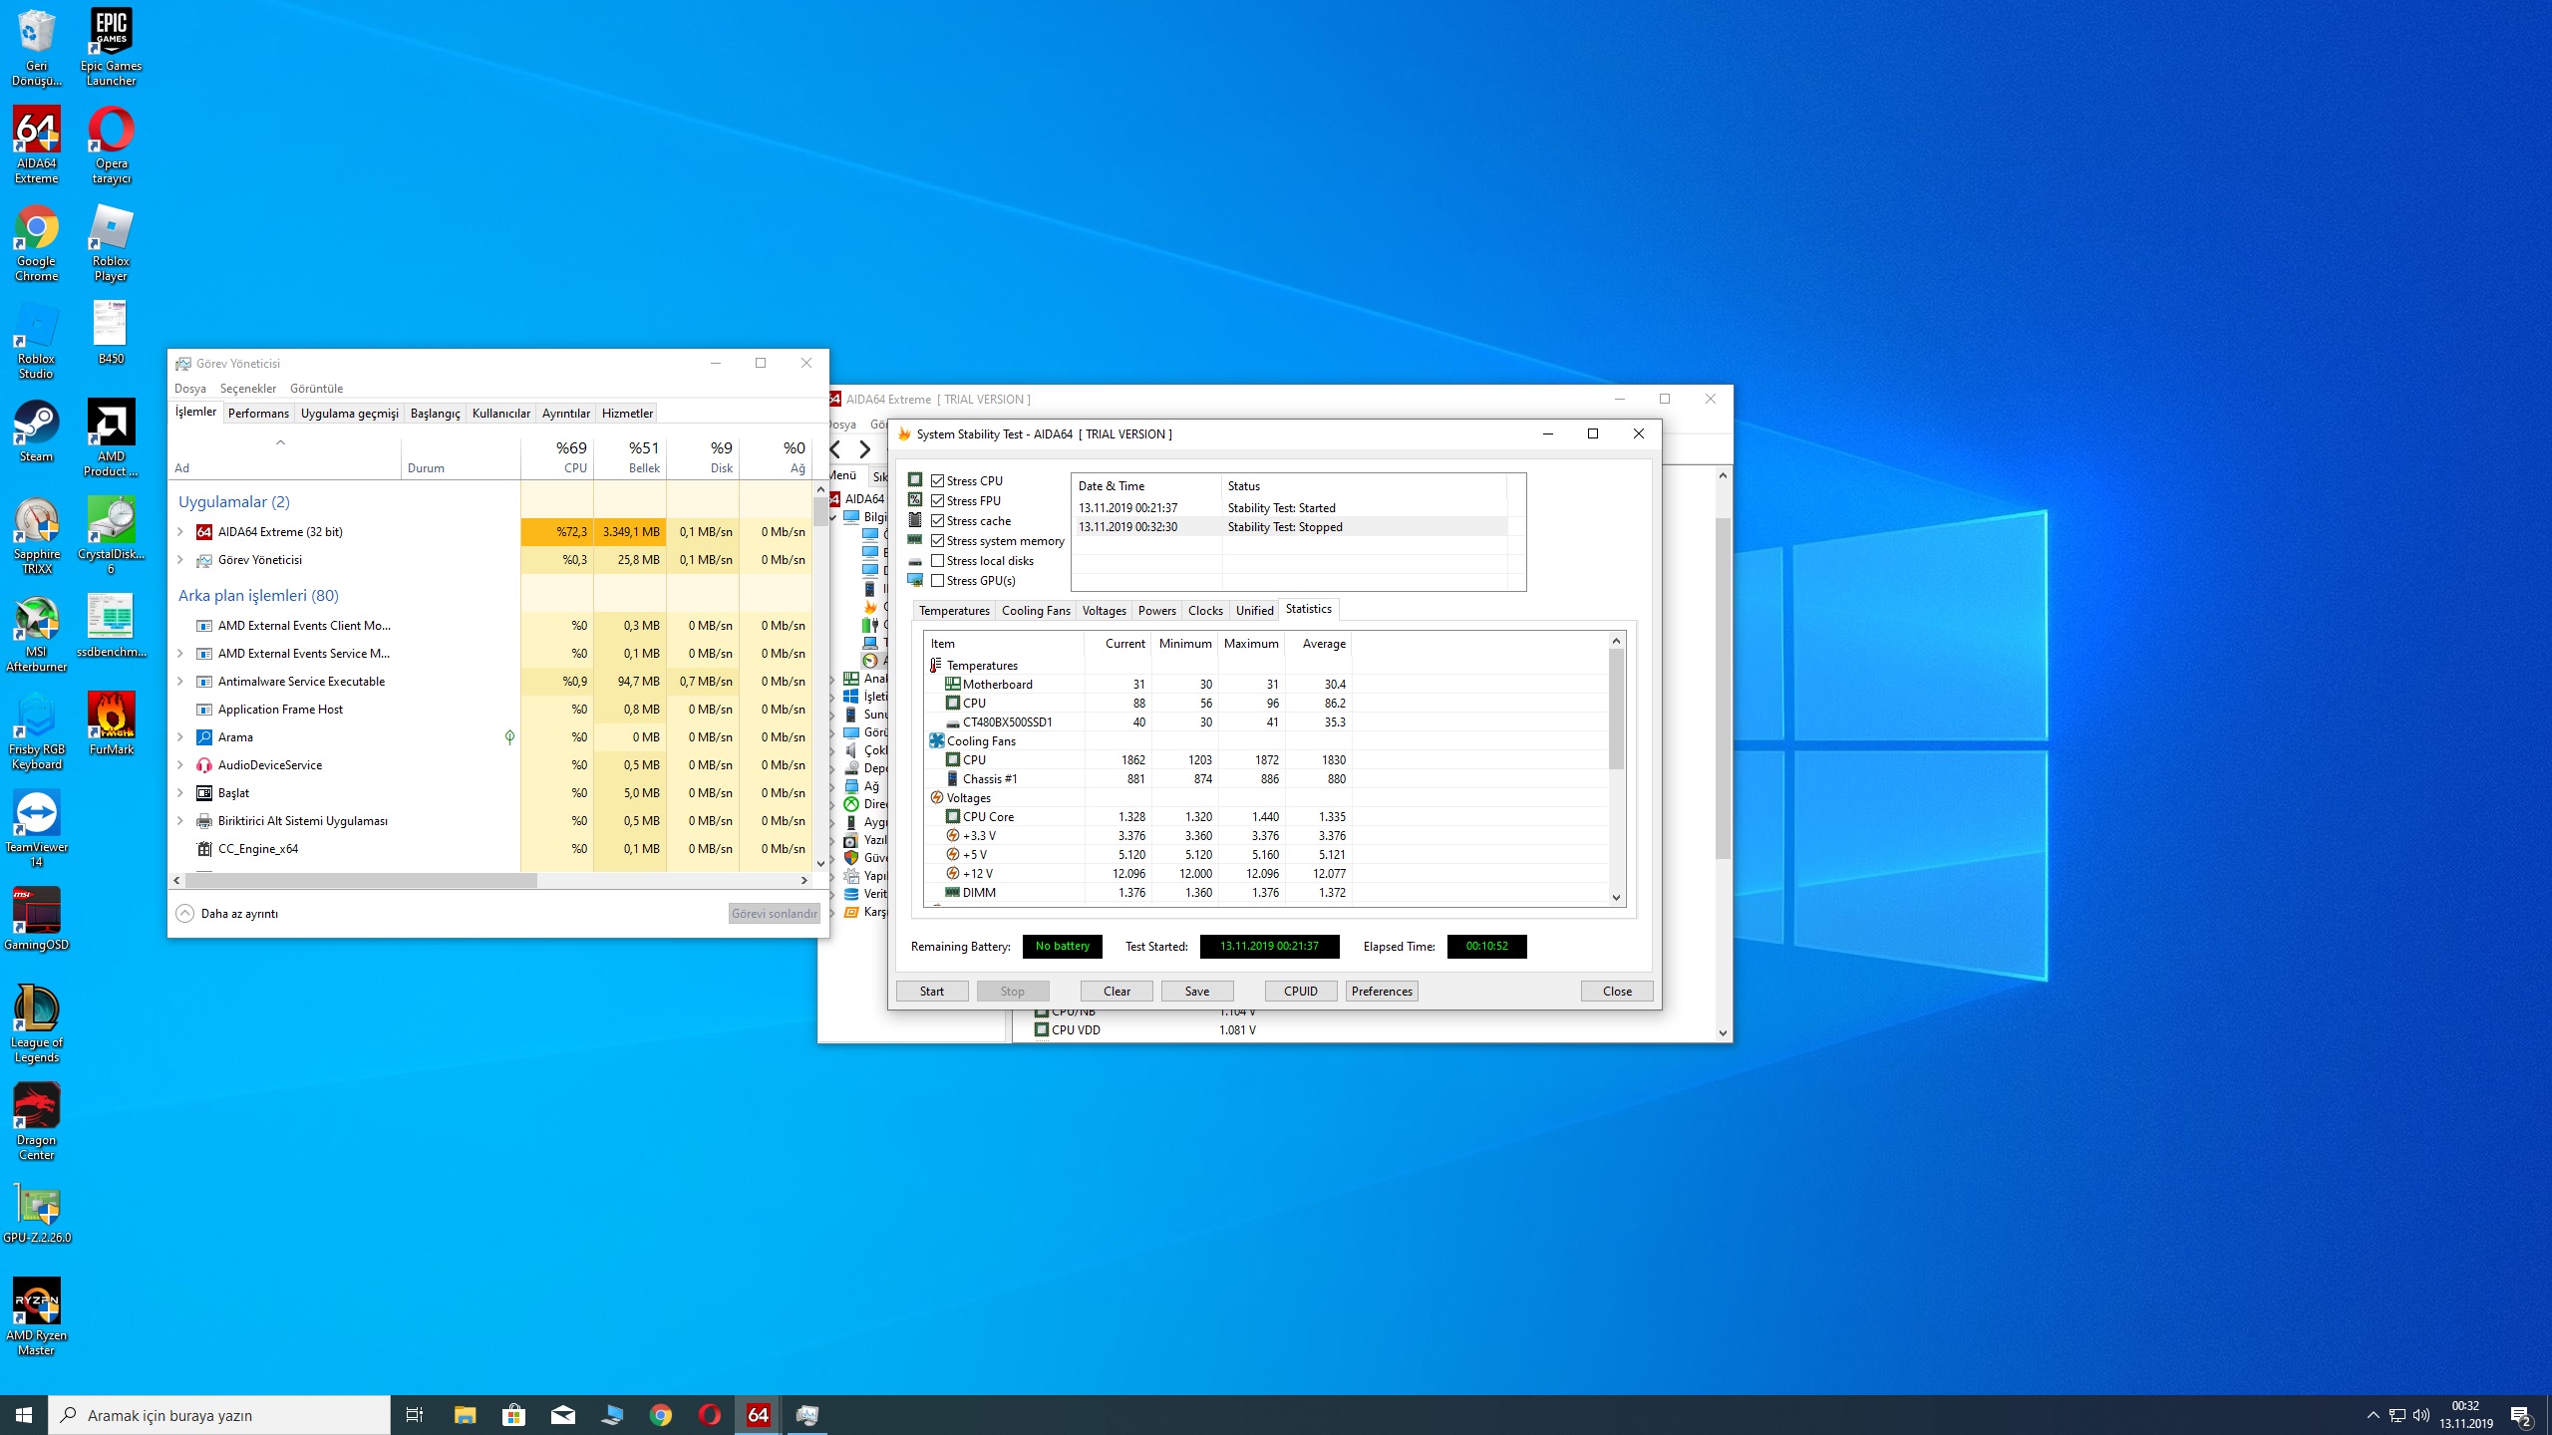This screenshot has width=2552, height=1435.
Task: Open Sapphire TRIXX desktop icon
Action: click(x=37, y=536)
